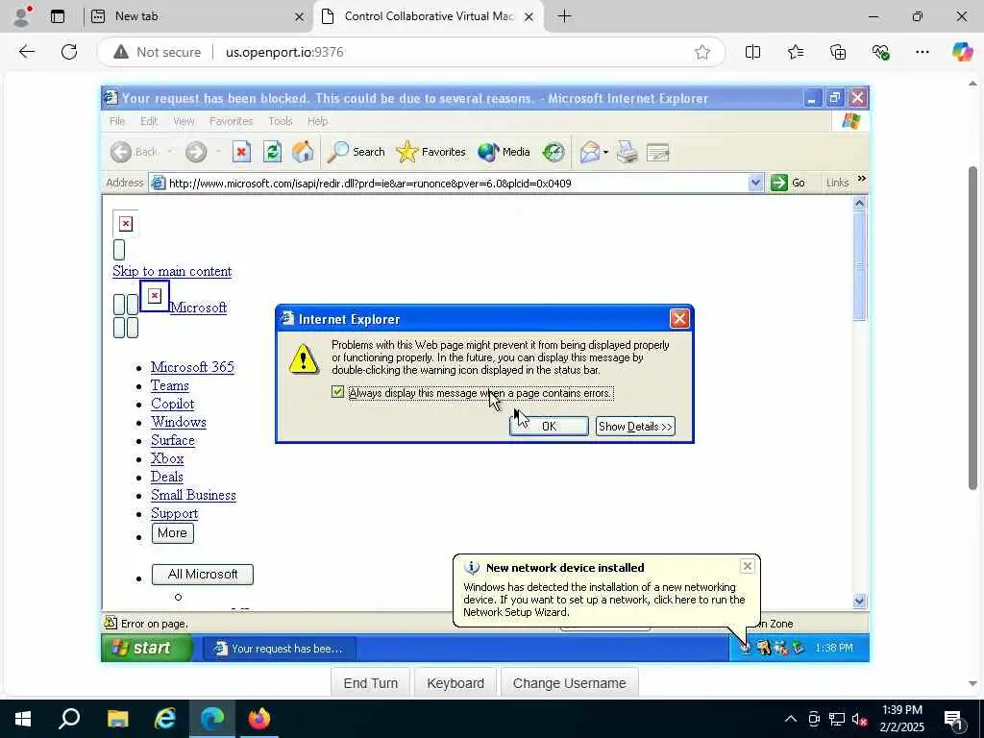Image resolution: width=984 pixels, height=738 pixels.
Task: Click the End Turn button
Action: point(370,683)
